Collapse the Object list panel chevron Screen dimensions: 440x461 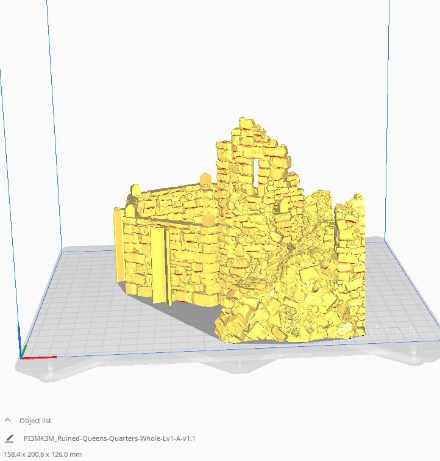8,420
